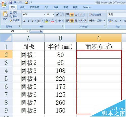This screenshot has height=117, width=126.
Task: Decrease indent
Action: click(x=81, y=21)
